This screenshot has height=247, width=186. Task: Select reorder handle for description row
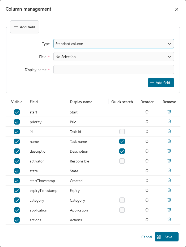pos(147,151)
